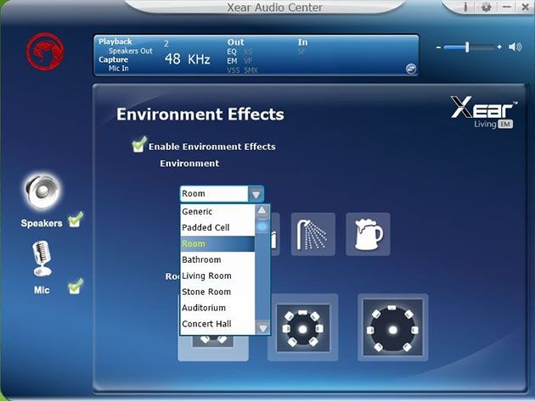Click the 48 KHz sample rate value

(188, 59)
